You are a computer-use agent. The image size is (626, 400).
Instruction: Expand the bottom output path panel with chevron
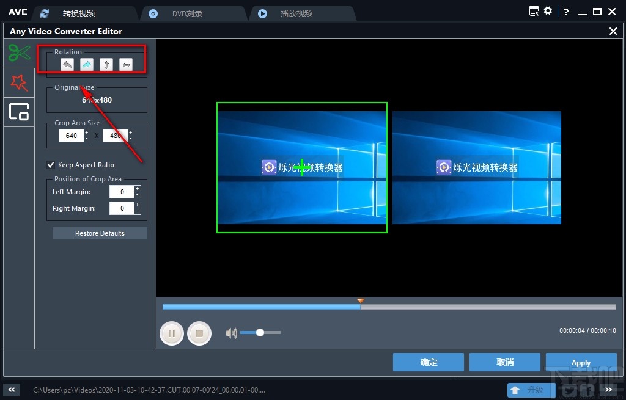[x=11, y=389]
